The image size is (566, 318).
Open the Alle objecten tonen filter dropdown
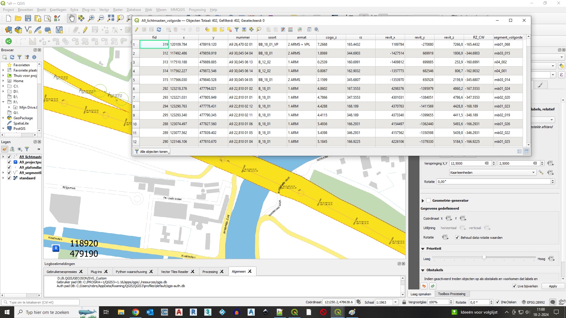(x=152, y=152)
